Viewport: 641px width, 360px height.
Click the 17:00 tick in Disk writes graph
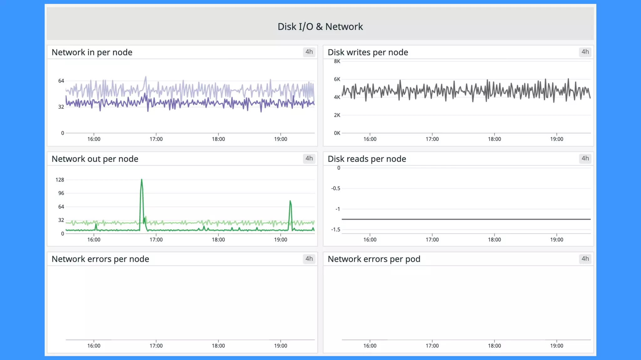click(x=432, y=139)
